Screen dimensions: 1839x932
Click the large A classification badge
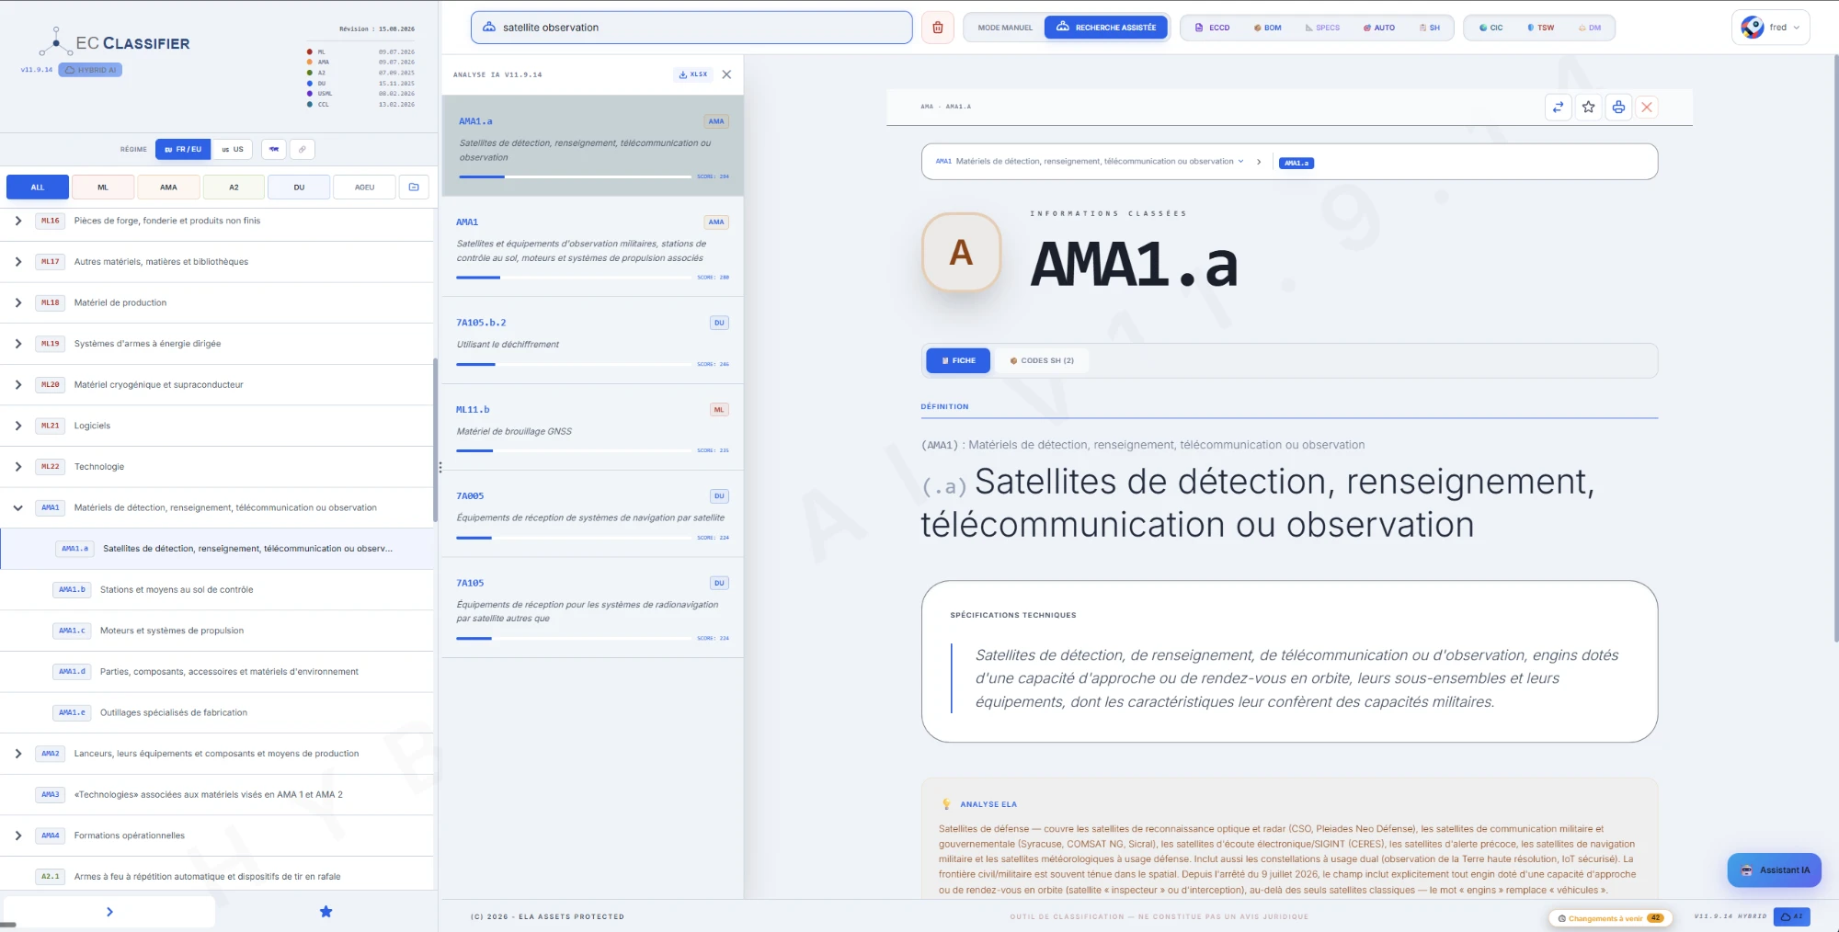coord(961,253)
